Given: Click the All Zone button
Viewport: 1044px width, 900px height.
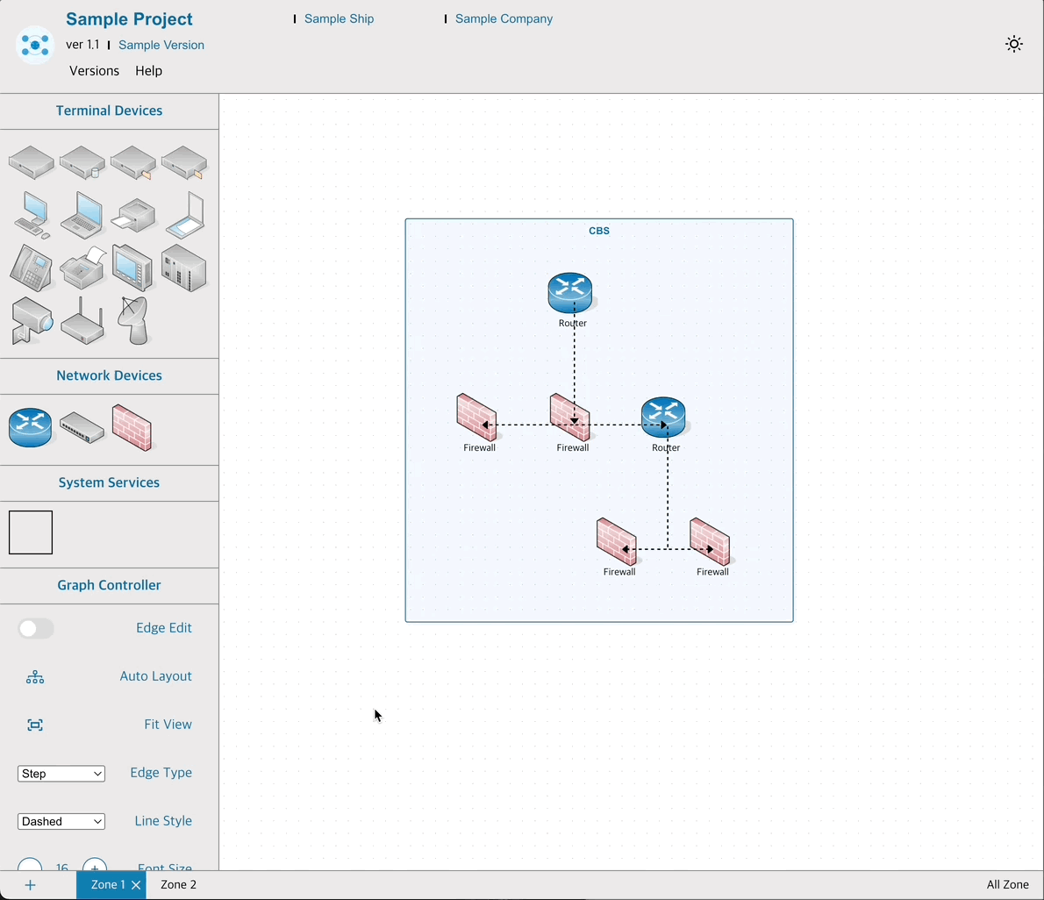Looking at the screenshot, I should pyautogui.click(x=1007, y=885).
